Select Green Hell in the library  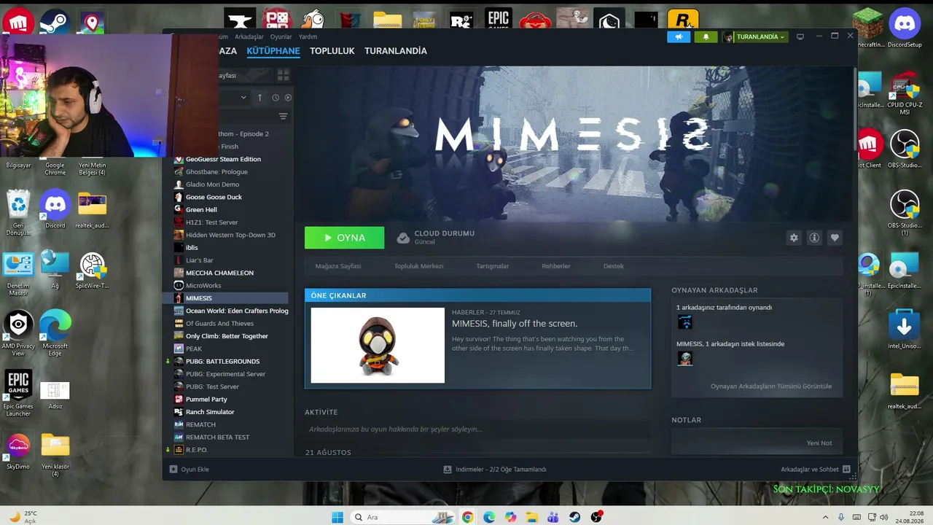[x=201, y=210]
